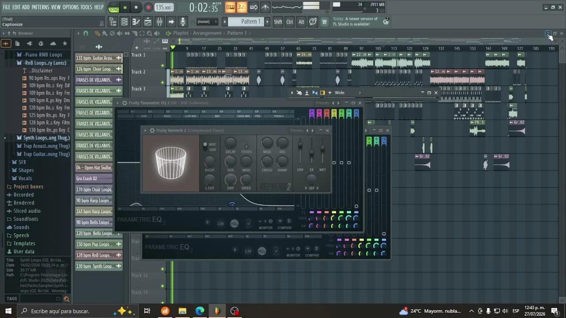This screenshot has height=318, width=566.
Task: Click the browser search magnifier icon
Action: (x=66, y=299)
